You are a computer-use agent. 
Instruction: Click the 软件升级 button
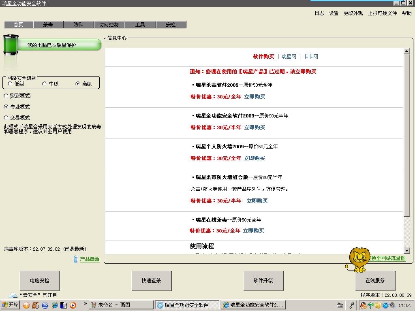point(263,281)
